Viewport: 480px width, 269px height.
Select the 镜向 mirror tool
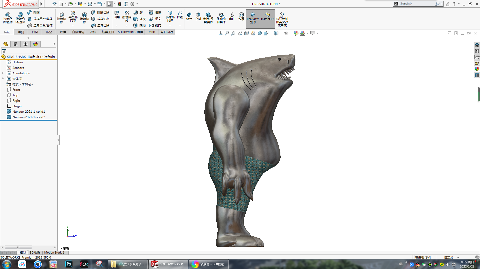tap(155, 25)
